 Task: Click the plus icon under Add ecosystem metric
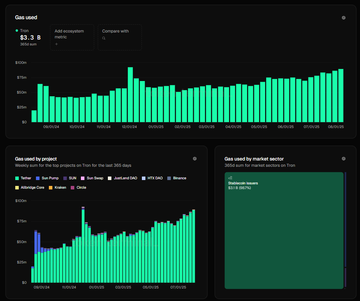pyautogui.click(x=56, y=44)
